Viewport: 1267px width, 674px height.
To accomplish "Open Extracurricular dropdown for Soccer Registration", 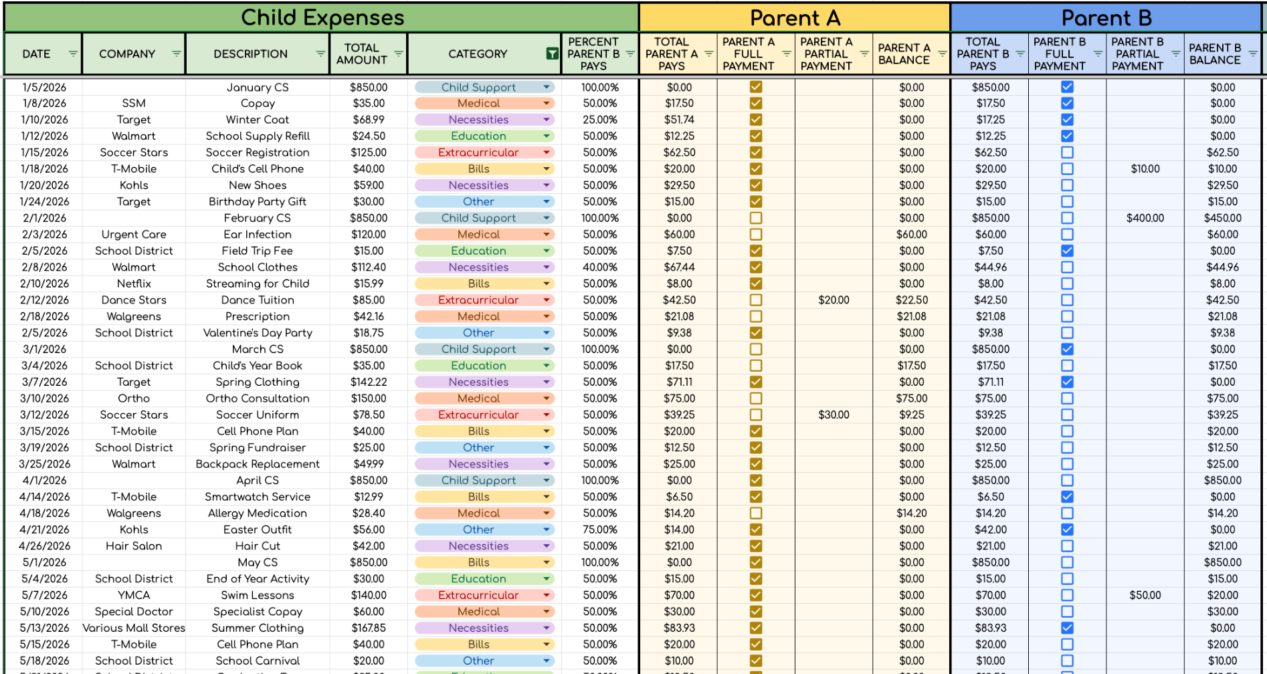I will 547,152.
